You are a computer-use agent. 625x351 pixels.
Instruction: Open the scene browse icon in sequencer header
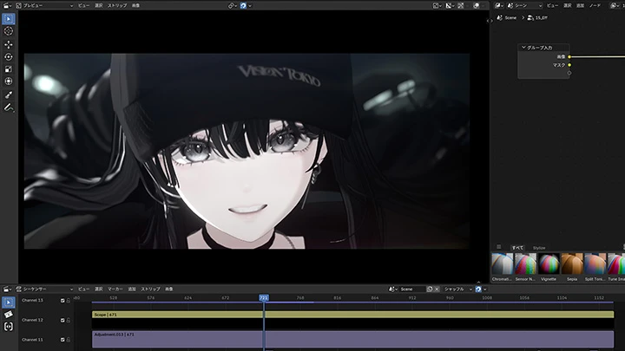coord(393,289)
